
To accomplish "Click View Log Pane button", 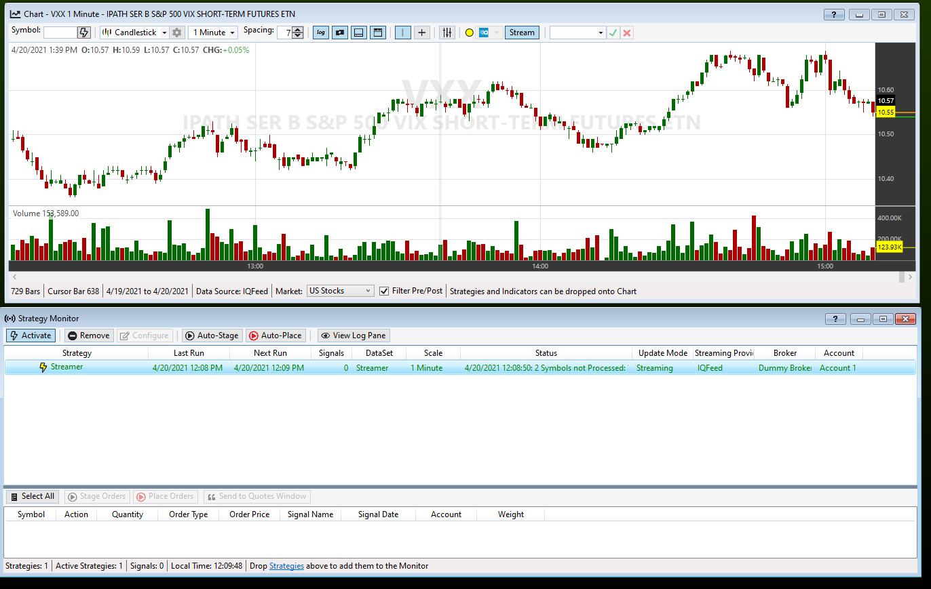I will [354, 336].
